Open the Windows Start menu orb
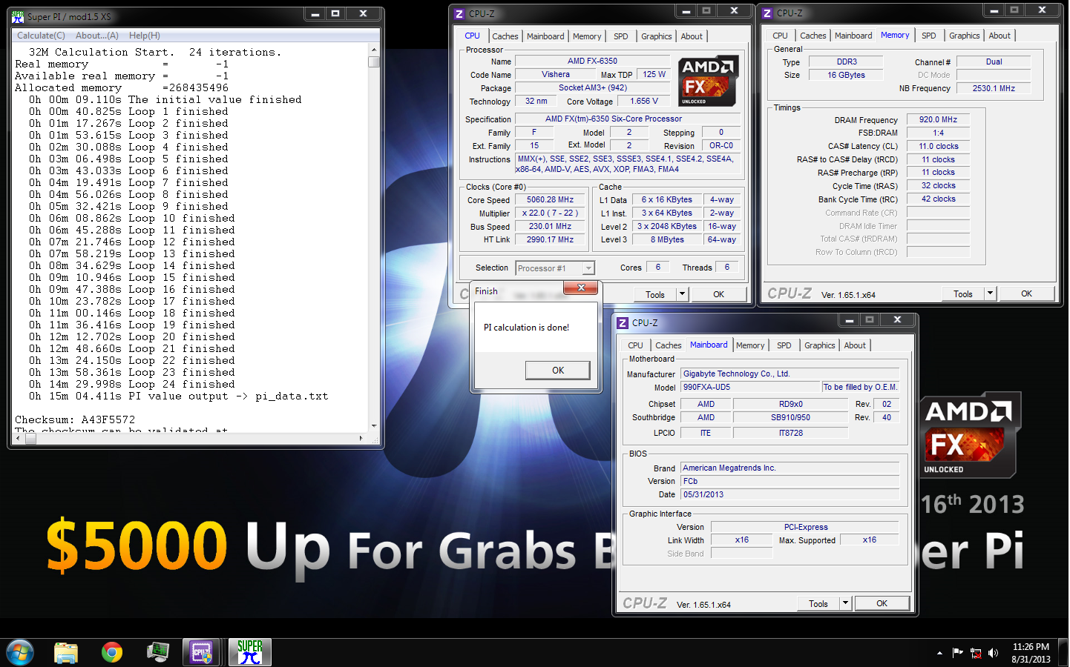1070x667 pixels. 20,652
